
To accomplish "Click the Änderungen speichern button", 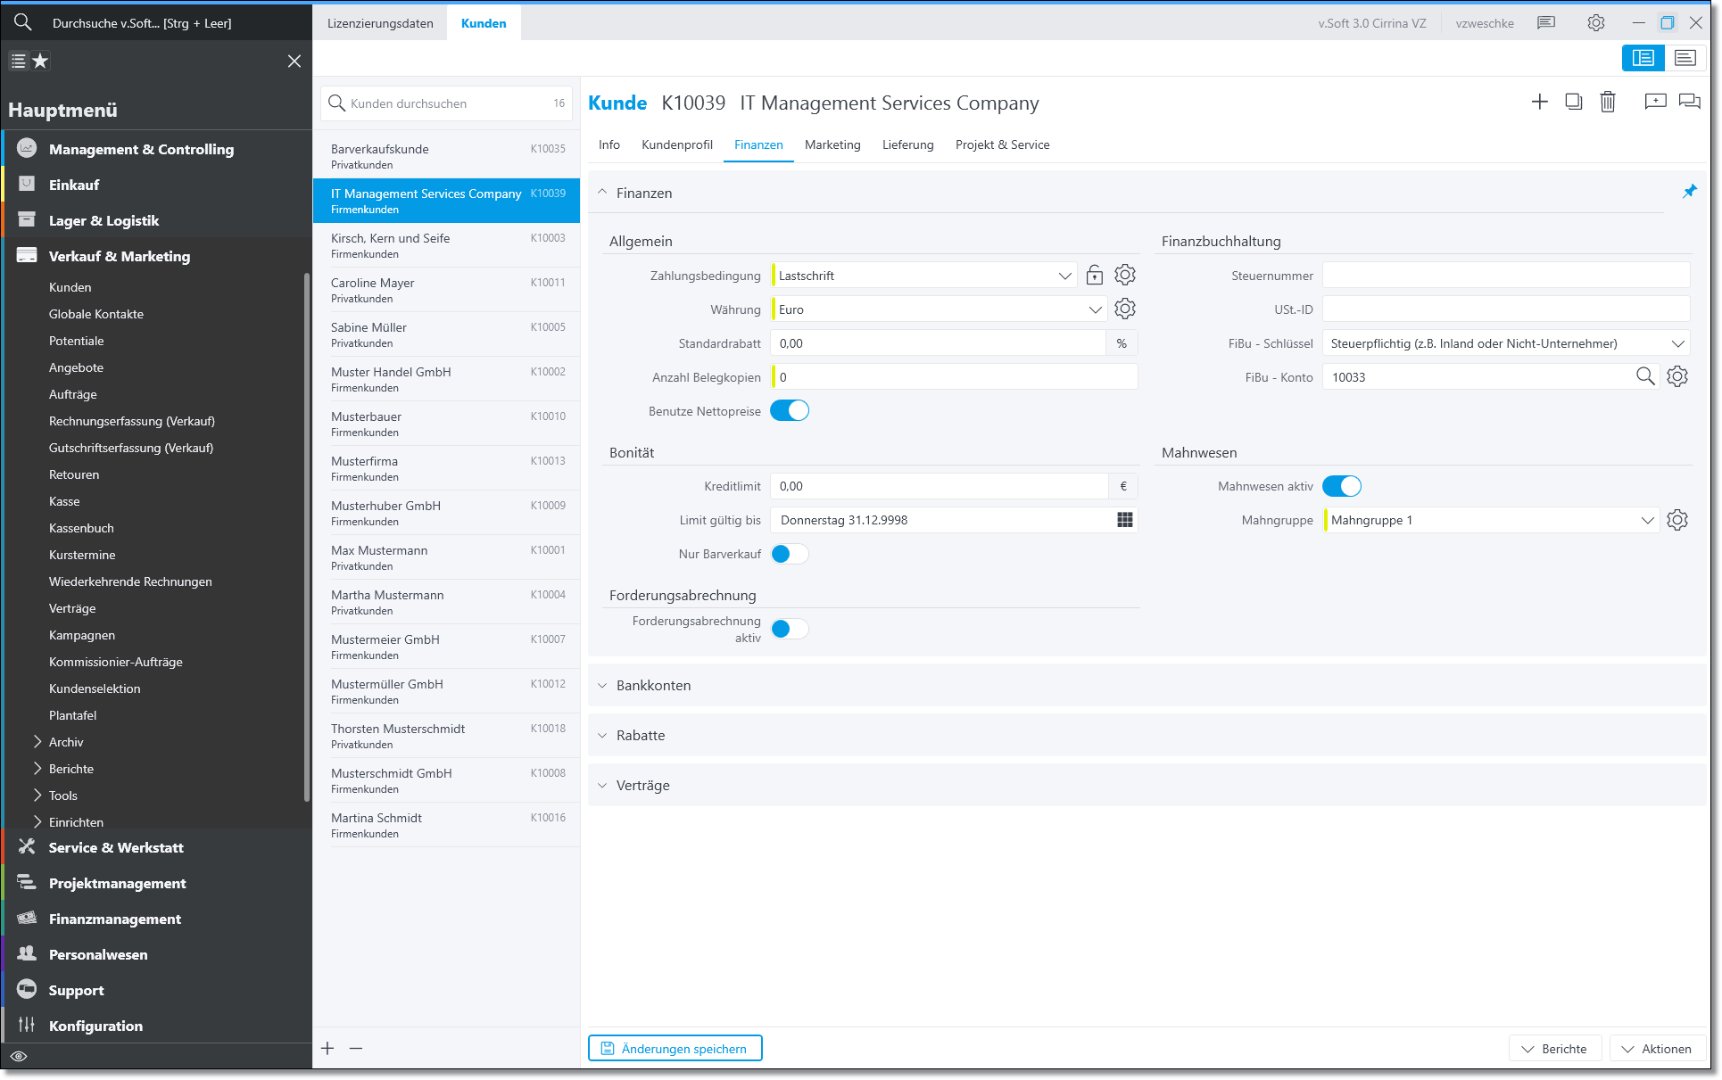I will click(x=675, y=1048).
